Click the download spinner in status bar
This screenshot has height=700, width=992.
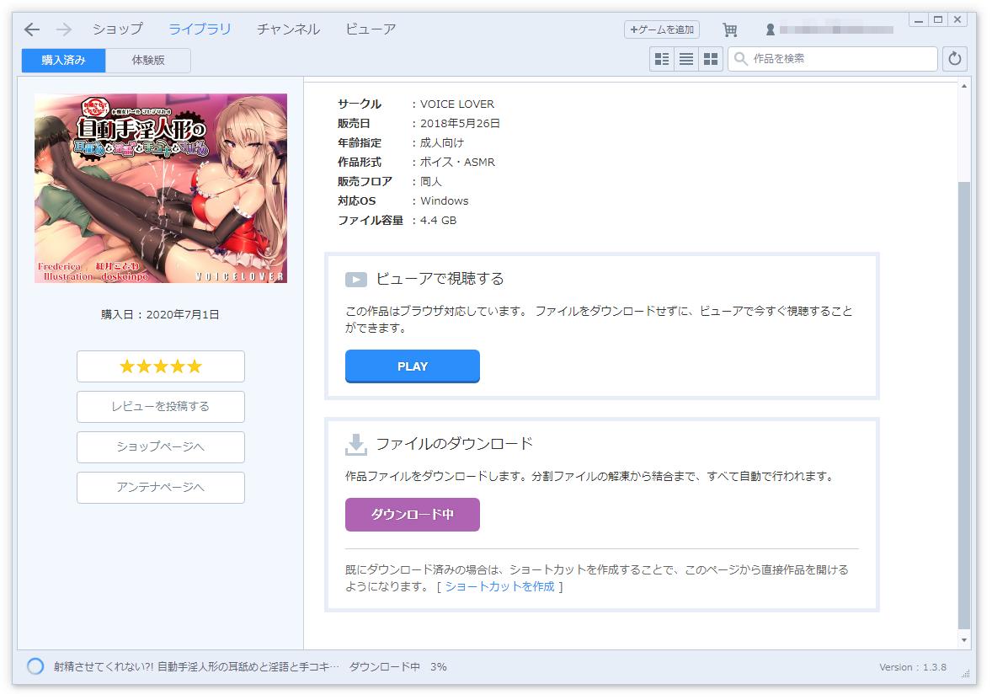[35, 666]
